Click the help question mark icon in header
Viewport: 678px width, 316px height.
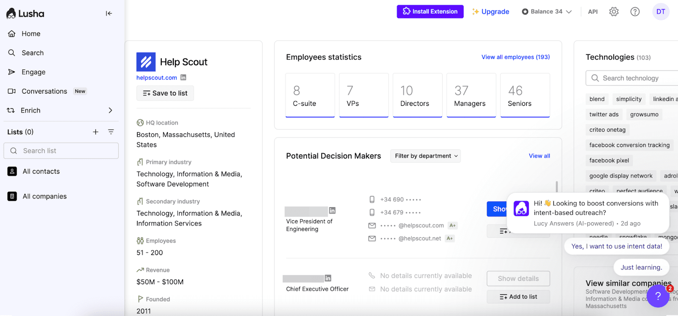point(635,12)
